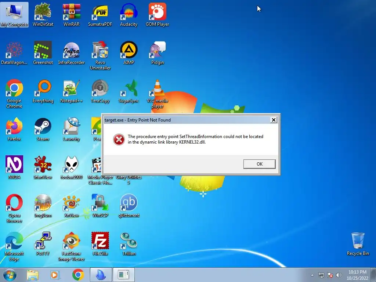Launch Windows Media Player from taskbar

(x=55, y=275)
